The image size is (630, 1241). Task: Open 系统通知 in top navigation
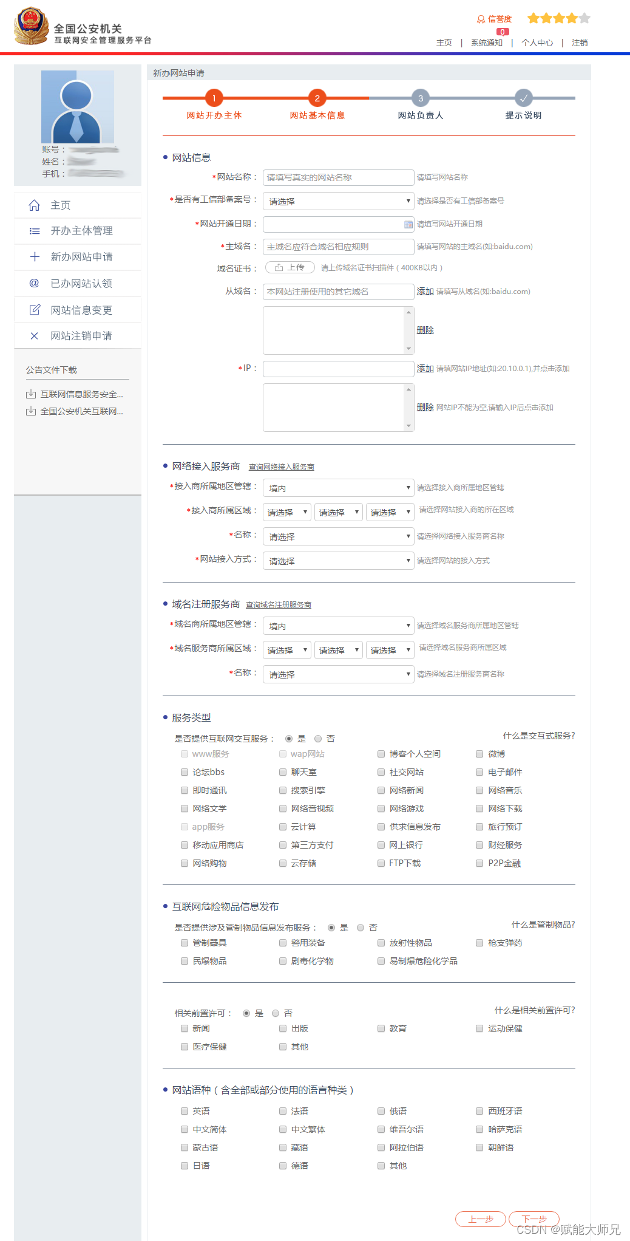pos(487,43)
